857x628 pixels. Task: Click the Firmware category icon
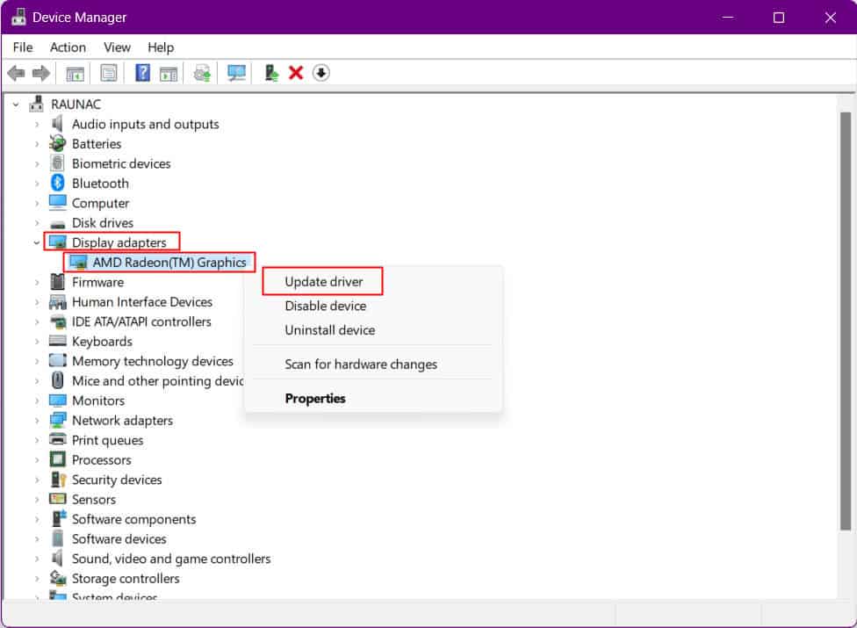pos(57,282)
